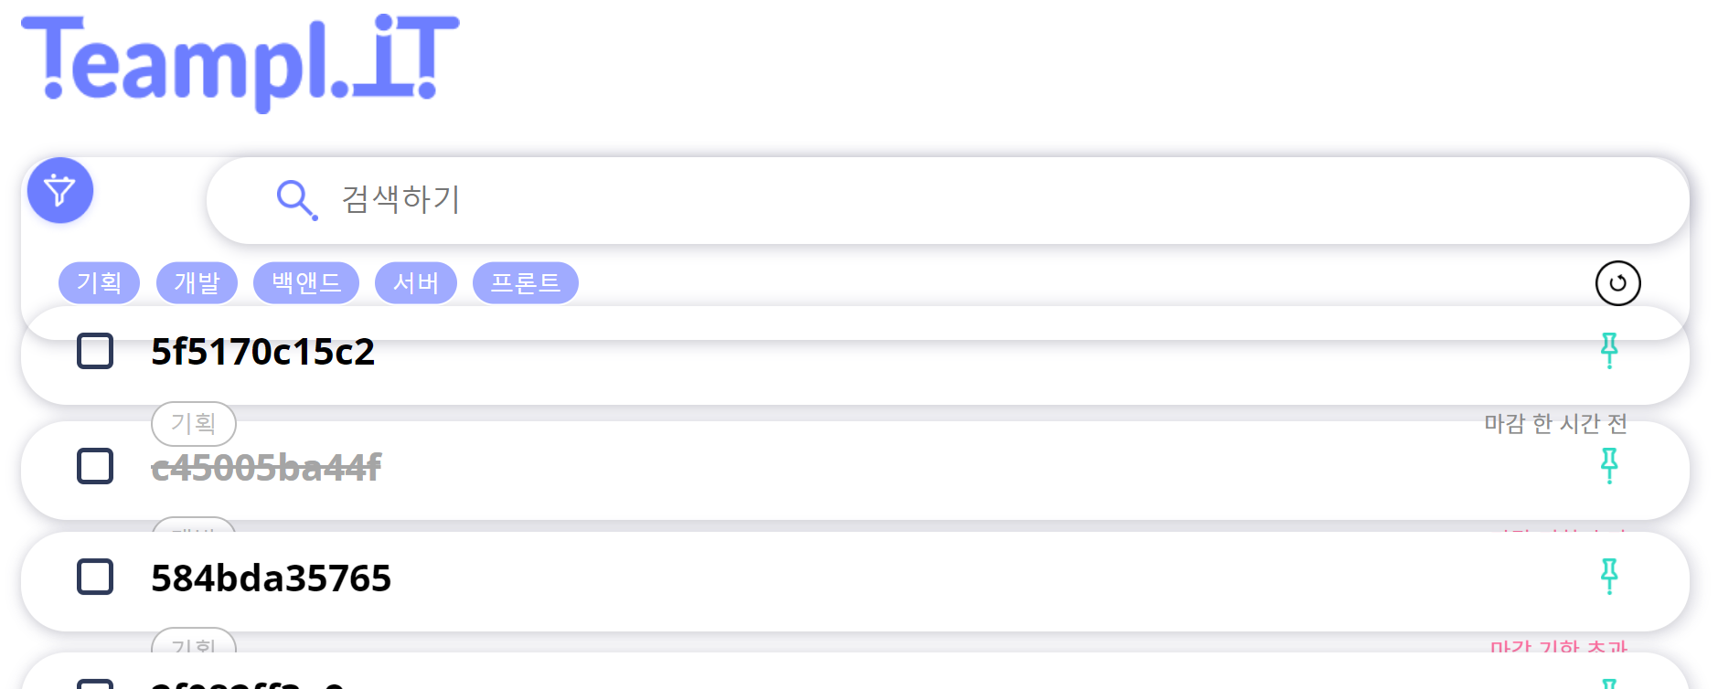Pin the 5f5170c15c2 task
Image resolution: width=1718 pixels, height=689 pixels.
pyautogui.click(x=1609, y=351)
